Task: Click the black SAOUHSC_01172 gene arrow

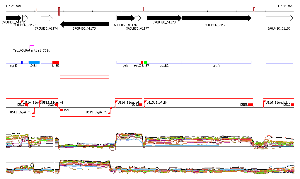Action: [13, 18]
